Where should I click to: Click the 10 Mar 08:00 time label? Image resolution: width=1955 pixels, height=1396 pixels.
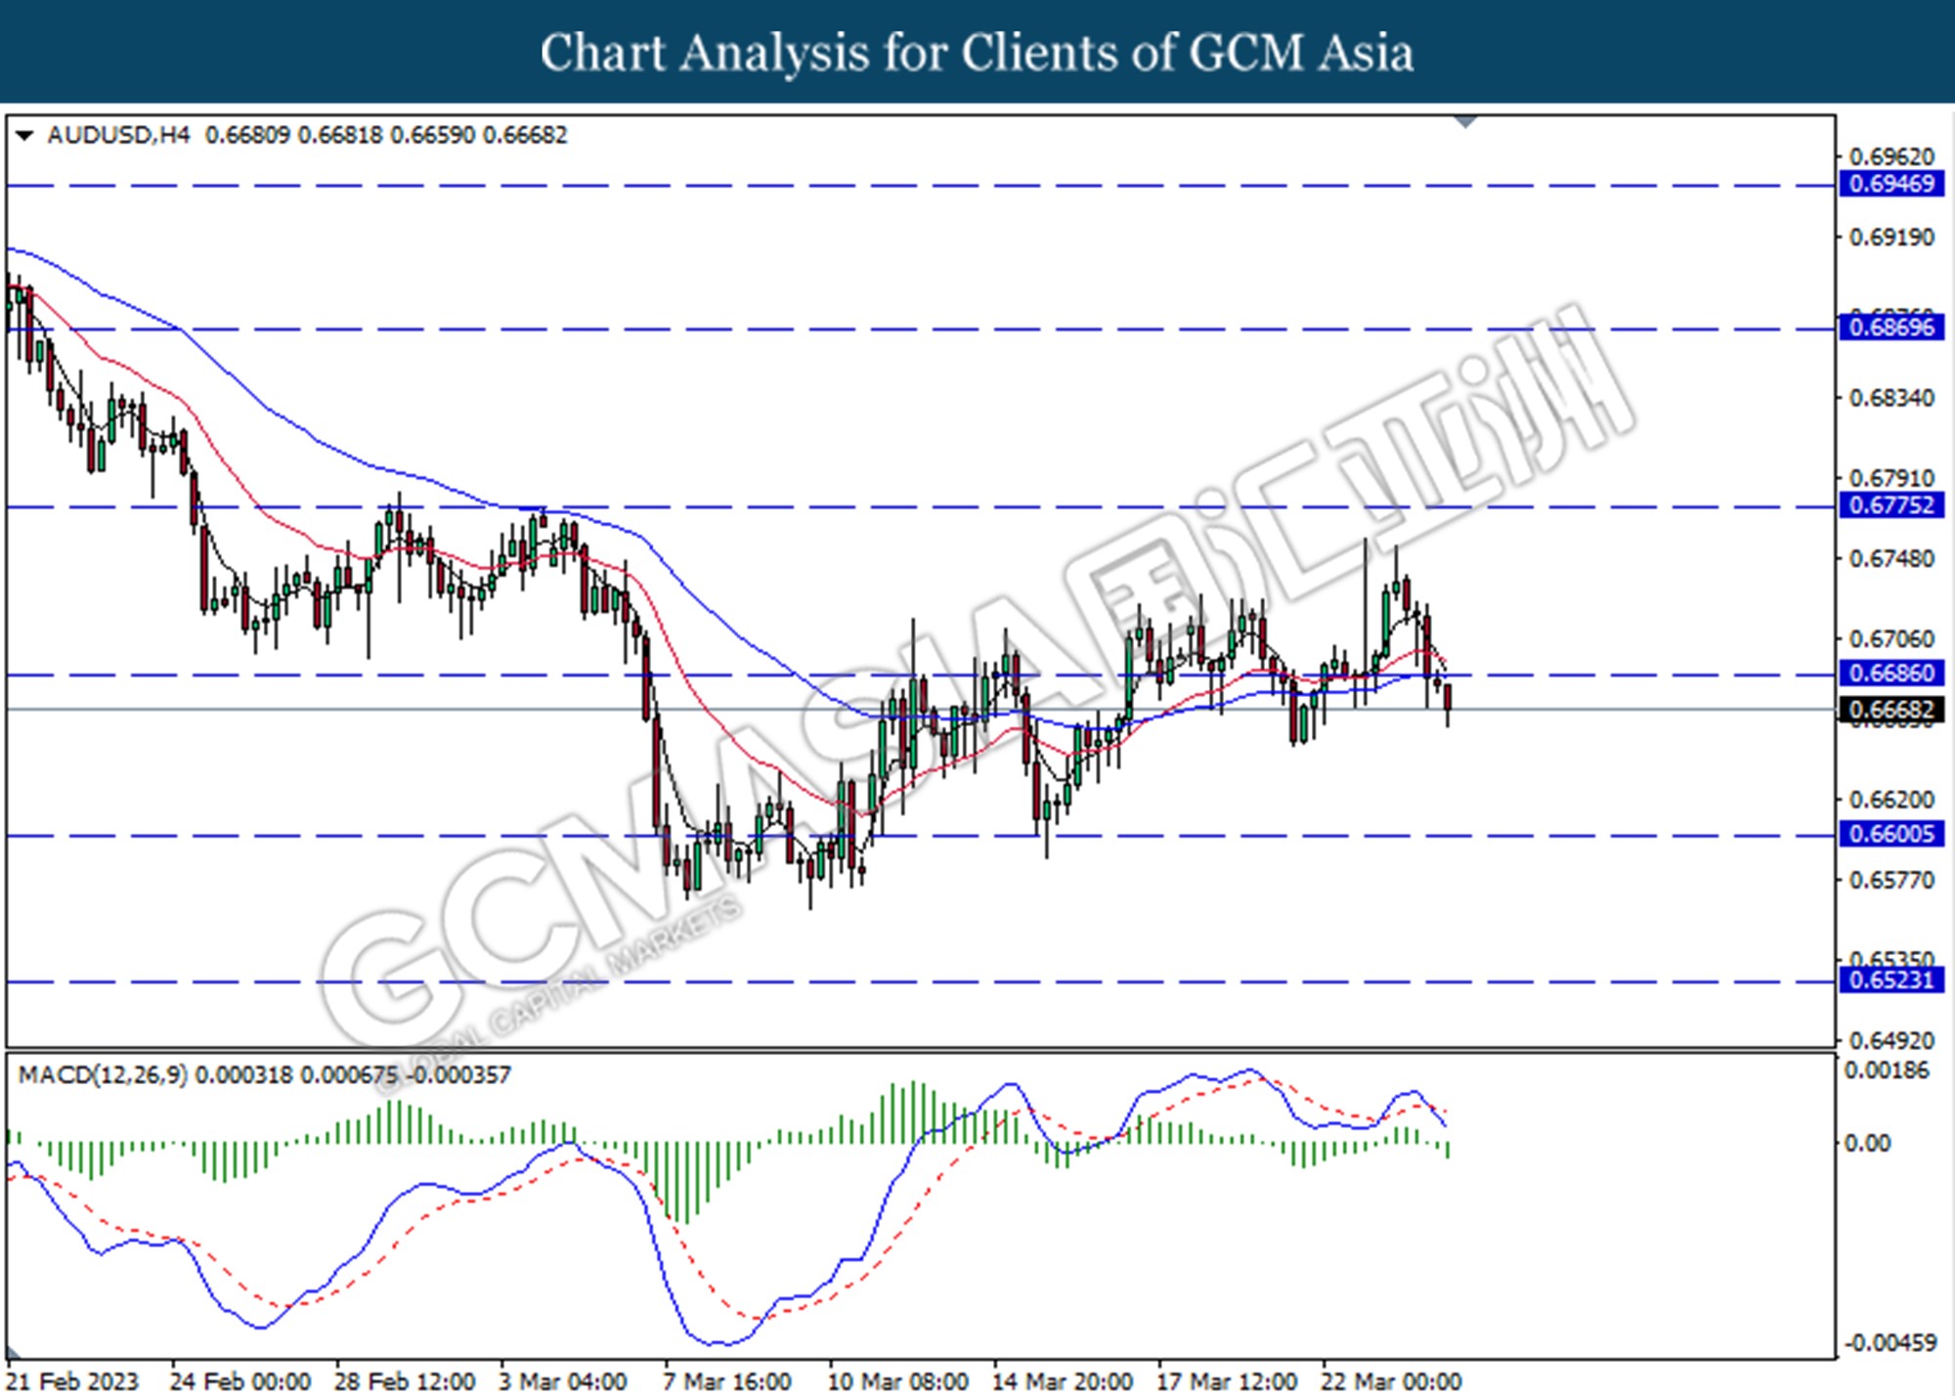coord(897,1381)
